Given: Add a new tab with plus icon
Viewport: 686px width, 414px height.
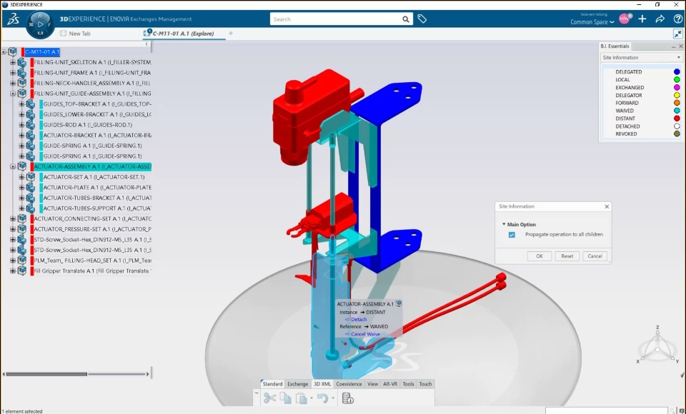Looking at the screenshot, I should (231, 34).
